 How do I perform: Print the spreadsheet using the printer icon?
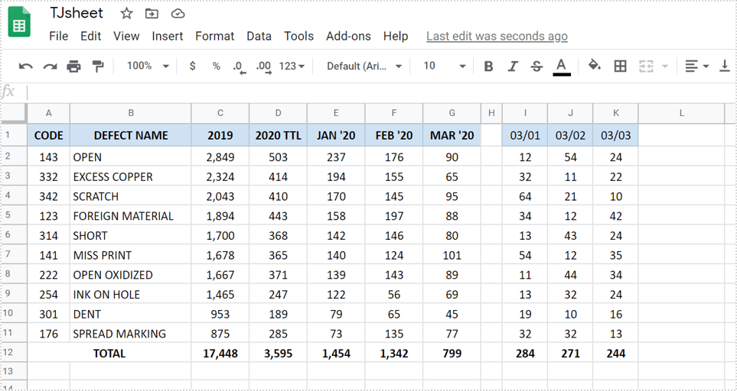click(x=73, y=66)
